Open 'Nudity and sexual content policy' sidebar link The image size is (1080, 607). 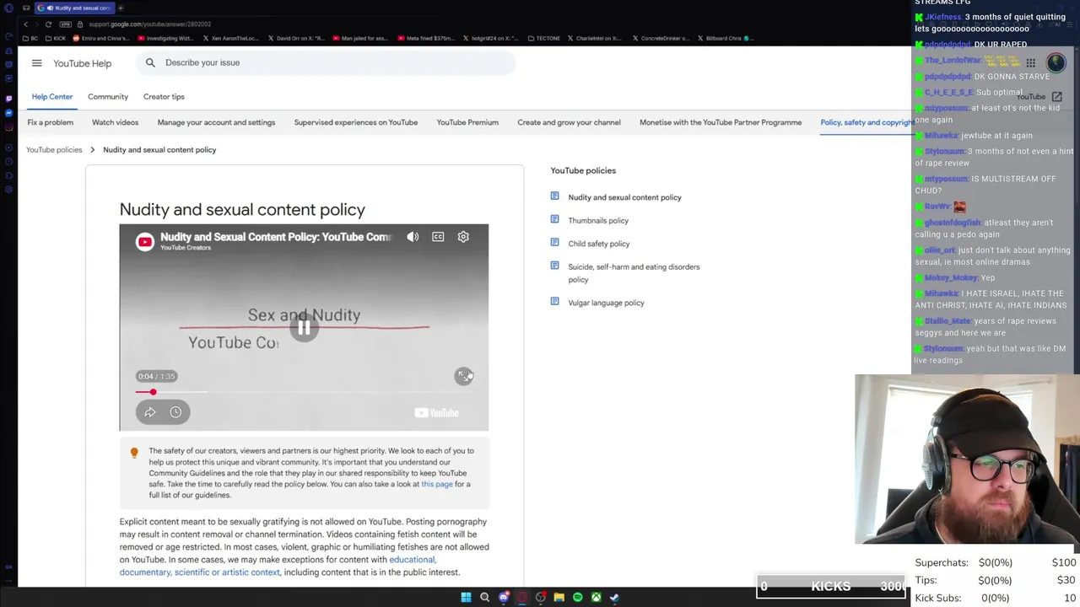point(624,197)
